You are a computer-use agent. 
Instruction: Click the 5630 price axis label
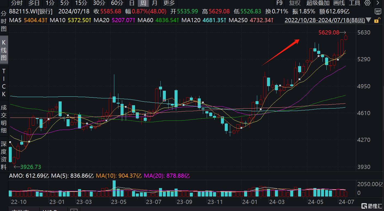coord(364,33)
